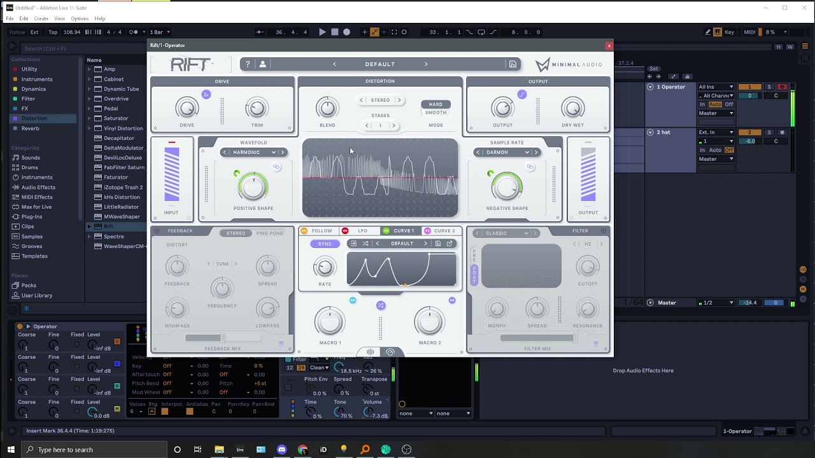Arm the 2 hat track for recording

pos(783,132)
